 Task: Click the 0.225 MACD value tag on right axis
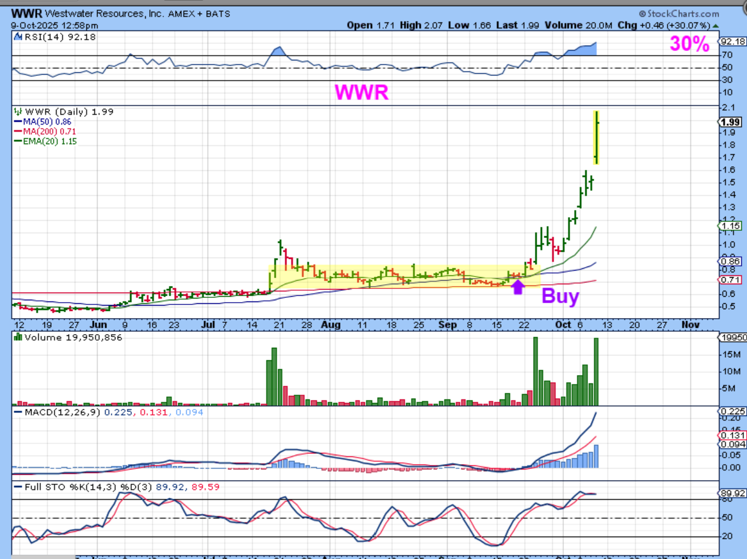click(x=732, y=411)
